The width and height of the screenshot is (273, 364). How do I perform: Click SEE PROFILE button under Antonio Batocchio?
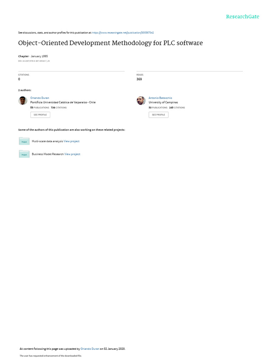[x=159, y=115]
